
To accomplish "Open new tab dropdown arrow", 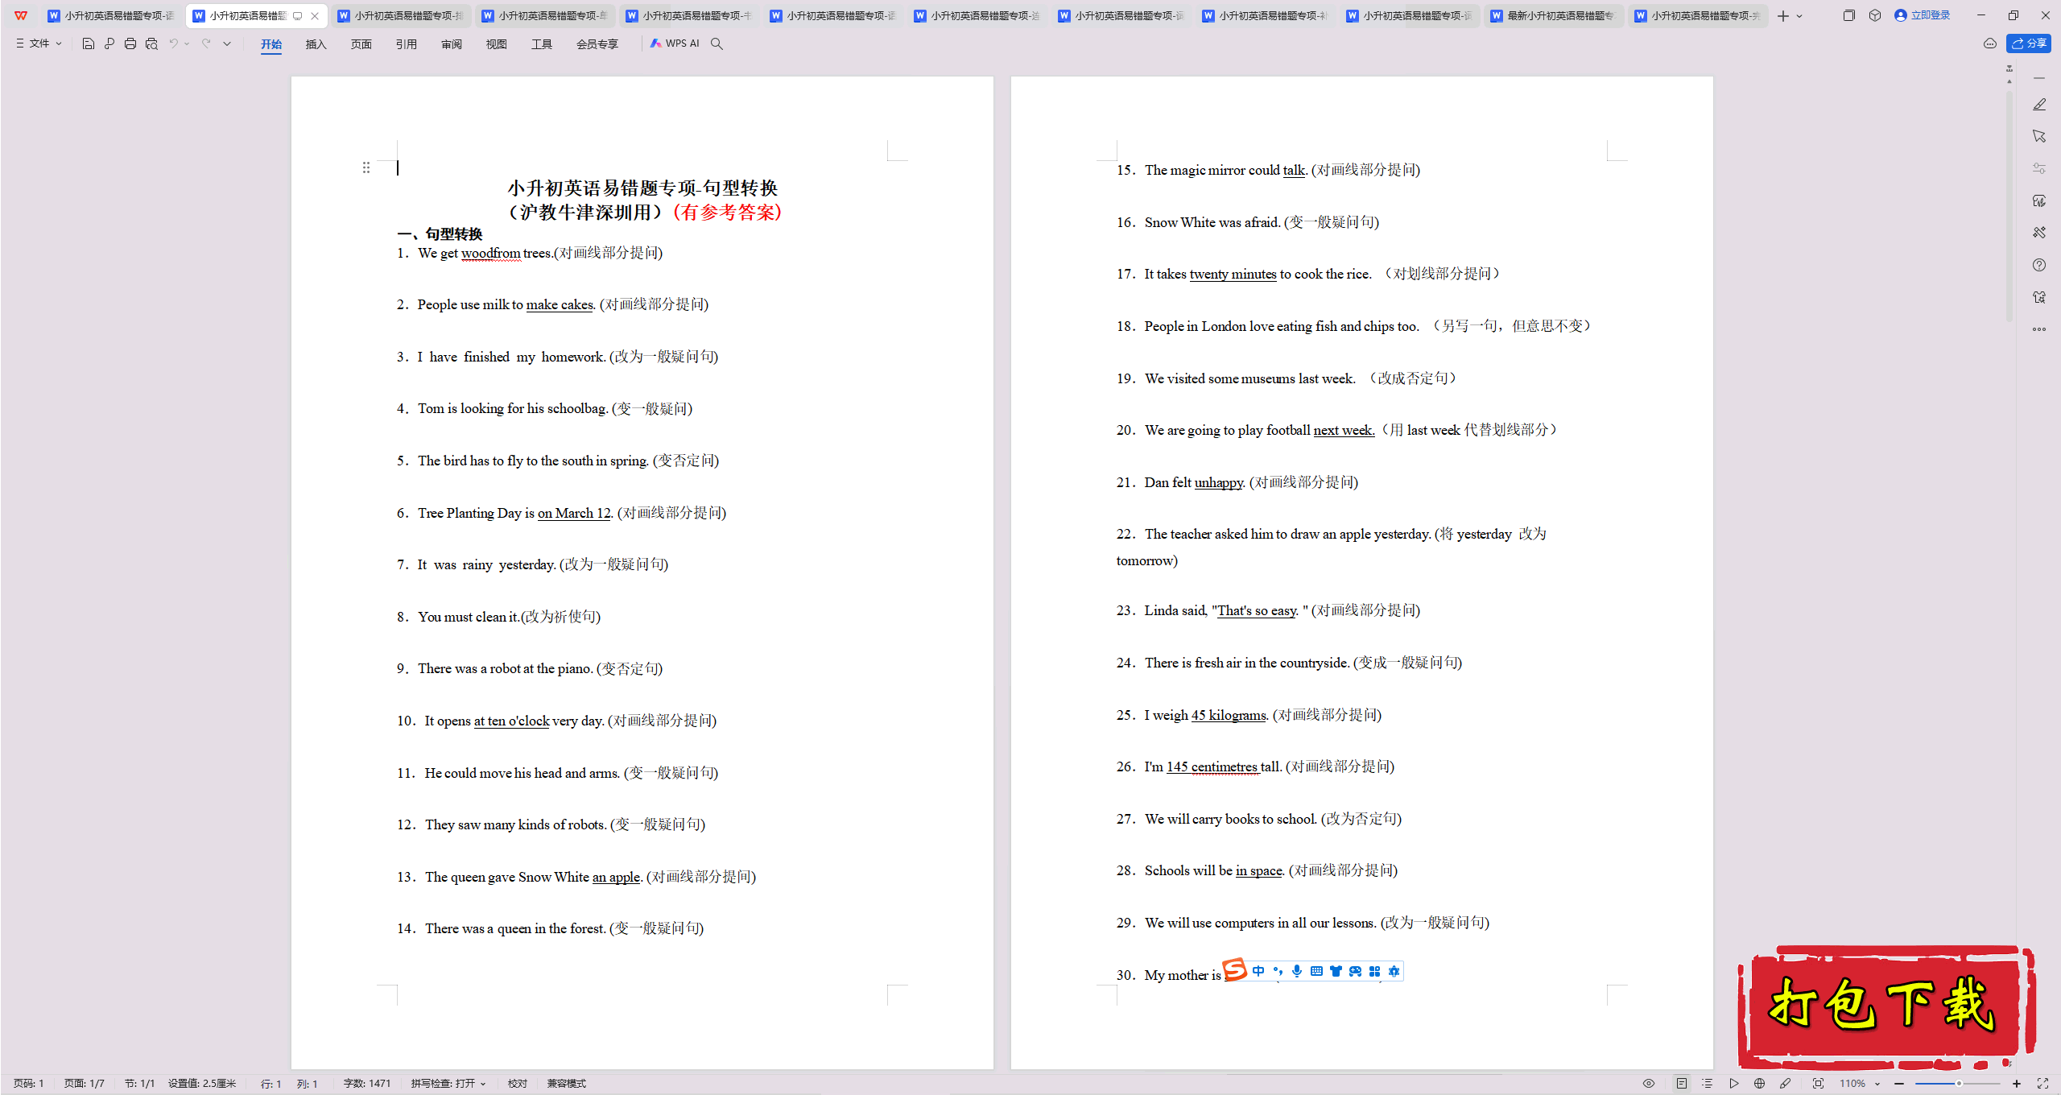I will point(1799,16).
